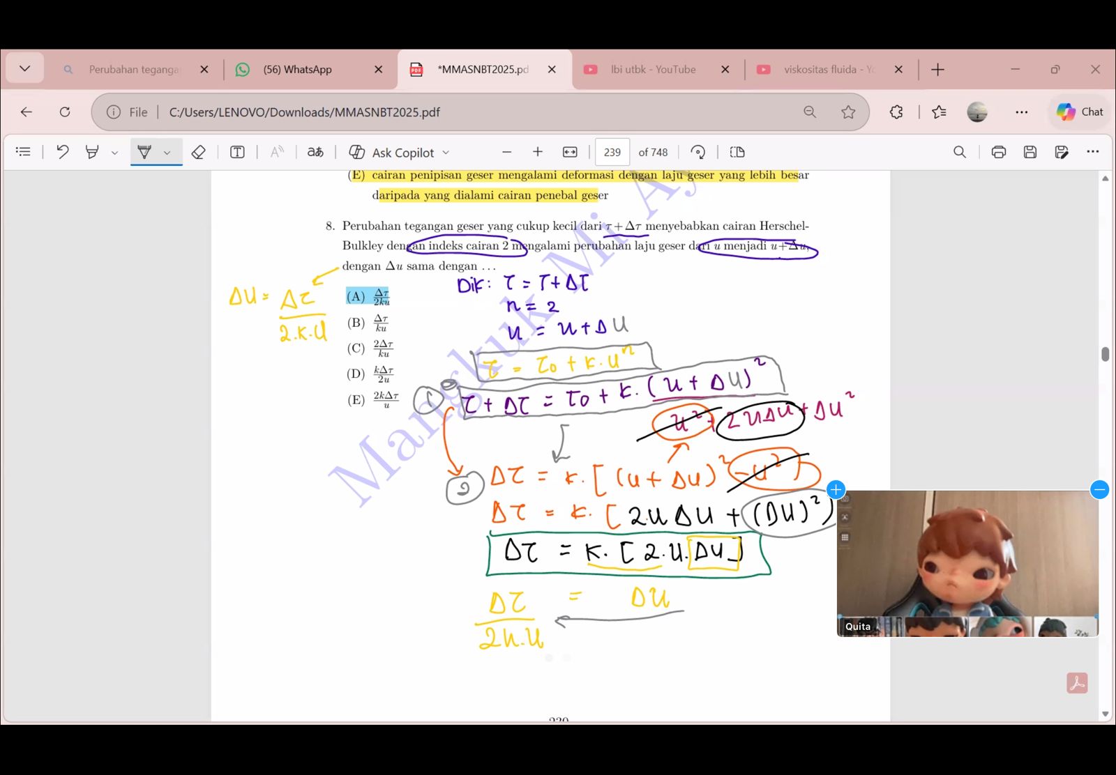
Task: Rotate the PDF page
Action: click(x=697, y=152)
